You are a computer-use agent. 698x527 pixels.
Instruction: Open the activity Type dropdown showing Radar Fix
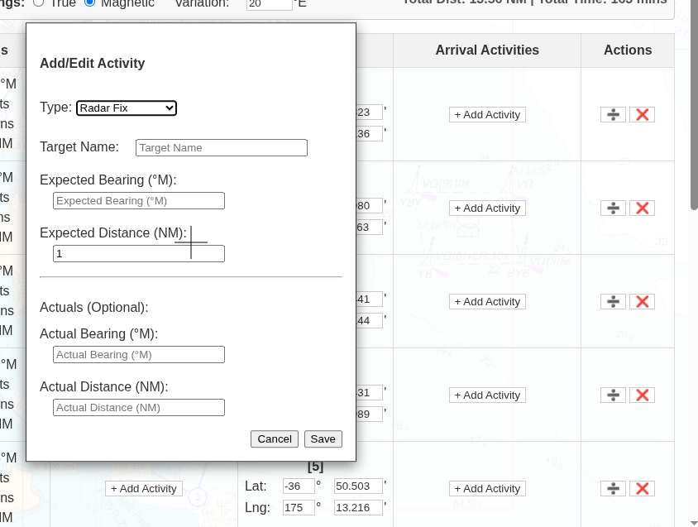[x=126, y=108]
